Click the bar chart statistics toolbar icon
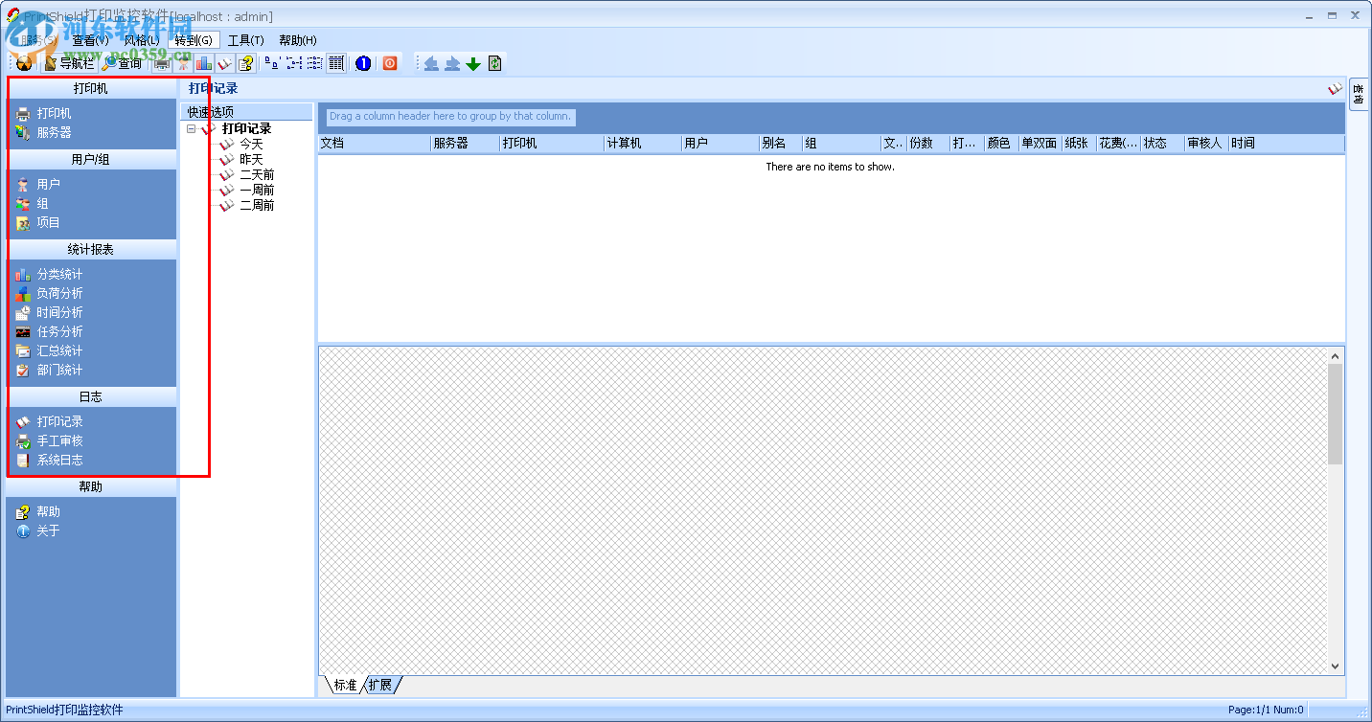Screen dimensions: 1372x722 tap(203, 63)
